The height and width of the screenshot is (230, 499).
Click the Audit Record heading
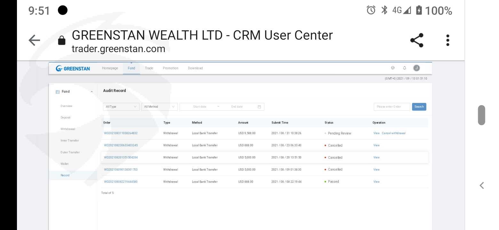[115, 91]
